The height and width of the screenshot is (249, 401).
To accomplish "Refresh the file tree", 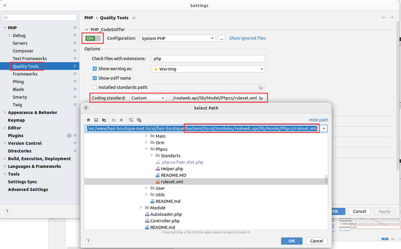I will pos(131,120).
